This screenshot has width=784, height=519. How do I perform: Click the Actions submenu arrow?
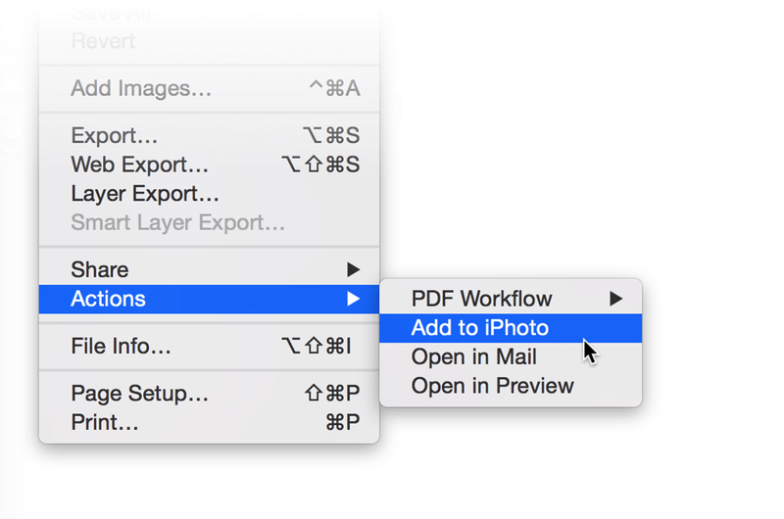click(x=354, y=299)
